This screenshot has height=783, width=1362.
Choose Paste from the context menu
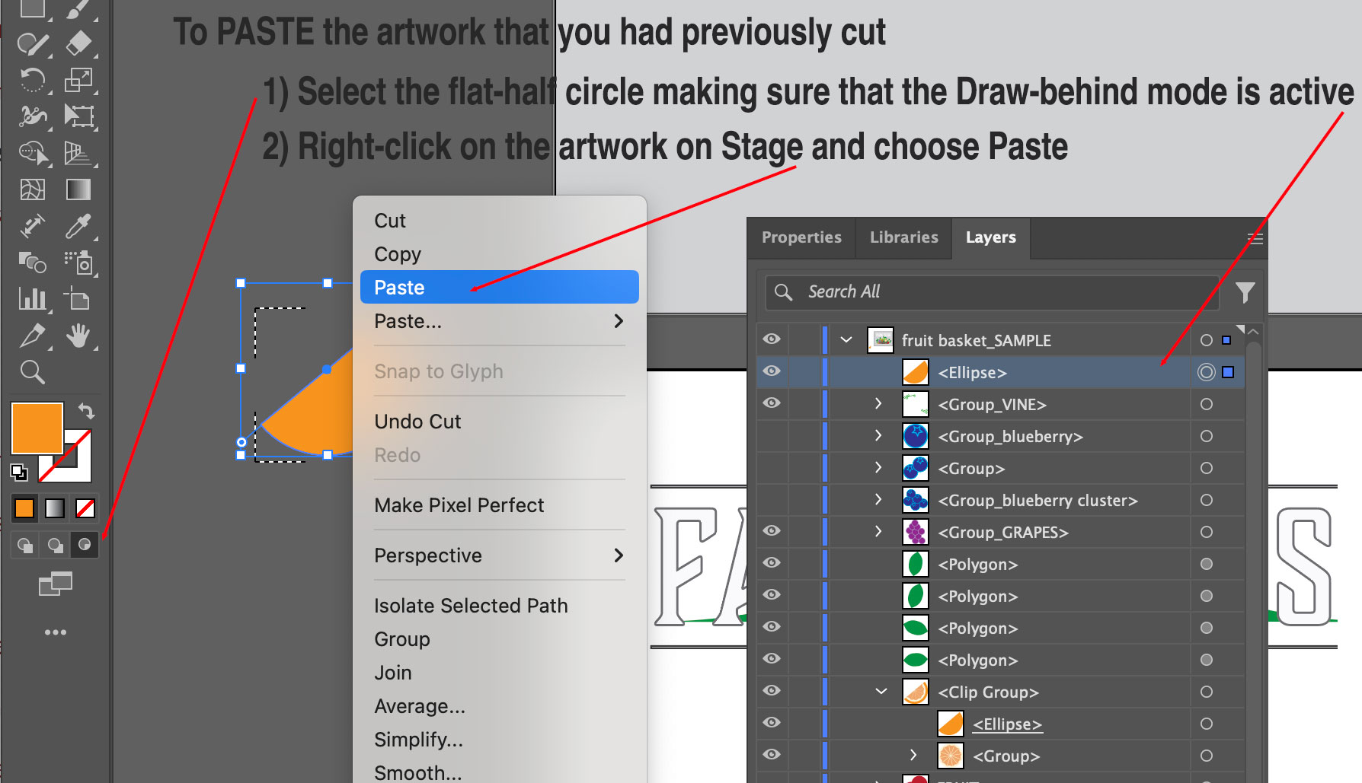(x=499, y=288)
